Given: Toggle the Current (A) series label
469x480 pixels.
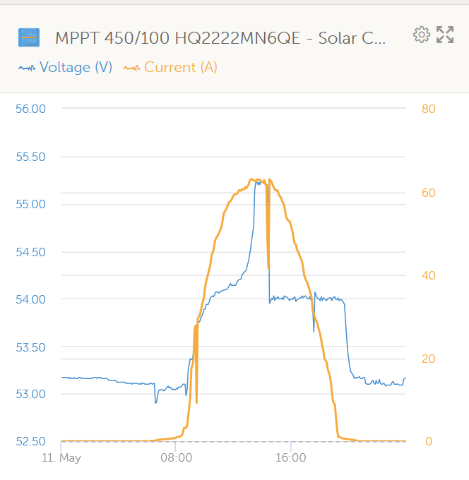Looking at the screenshot, I should 180,68.
